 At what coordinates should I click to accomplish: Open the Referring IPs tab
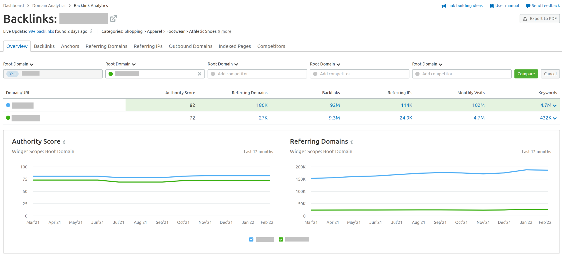(x=148, y=46)
